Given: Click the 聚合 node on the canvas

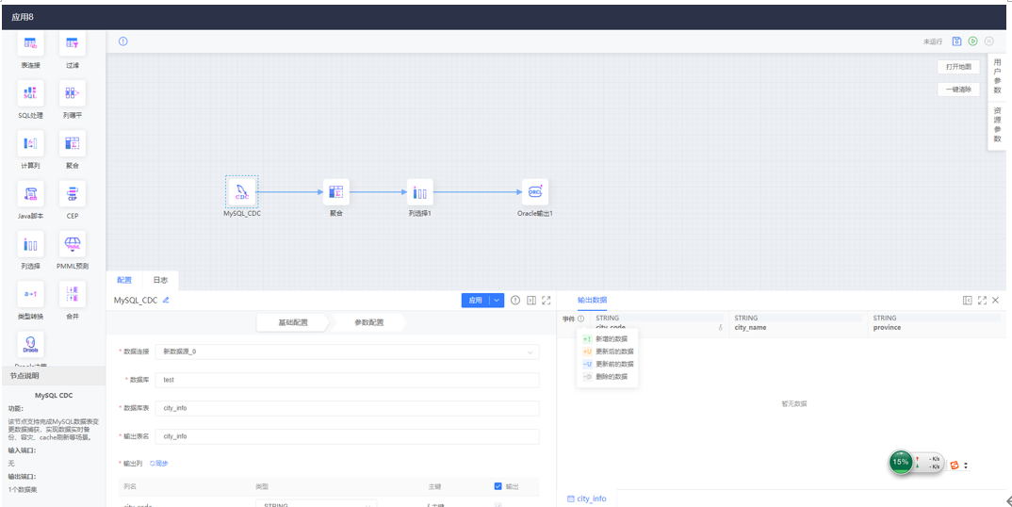Looking at the screenshot, I should pos(336,191).
